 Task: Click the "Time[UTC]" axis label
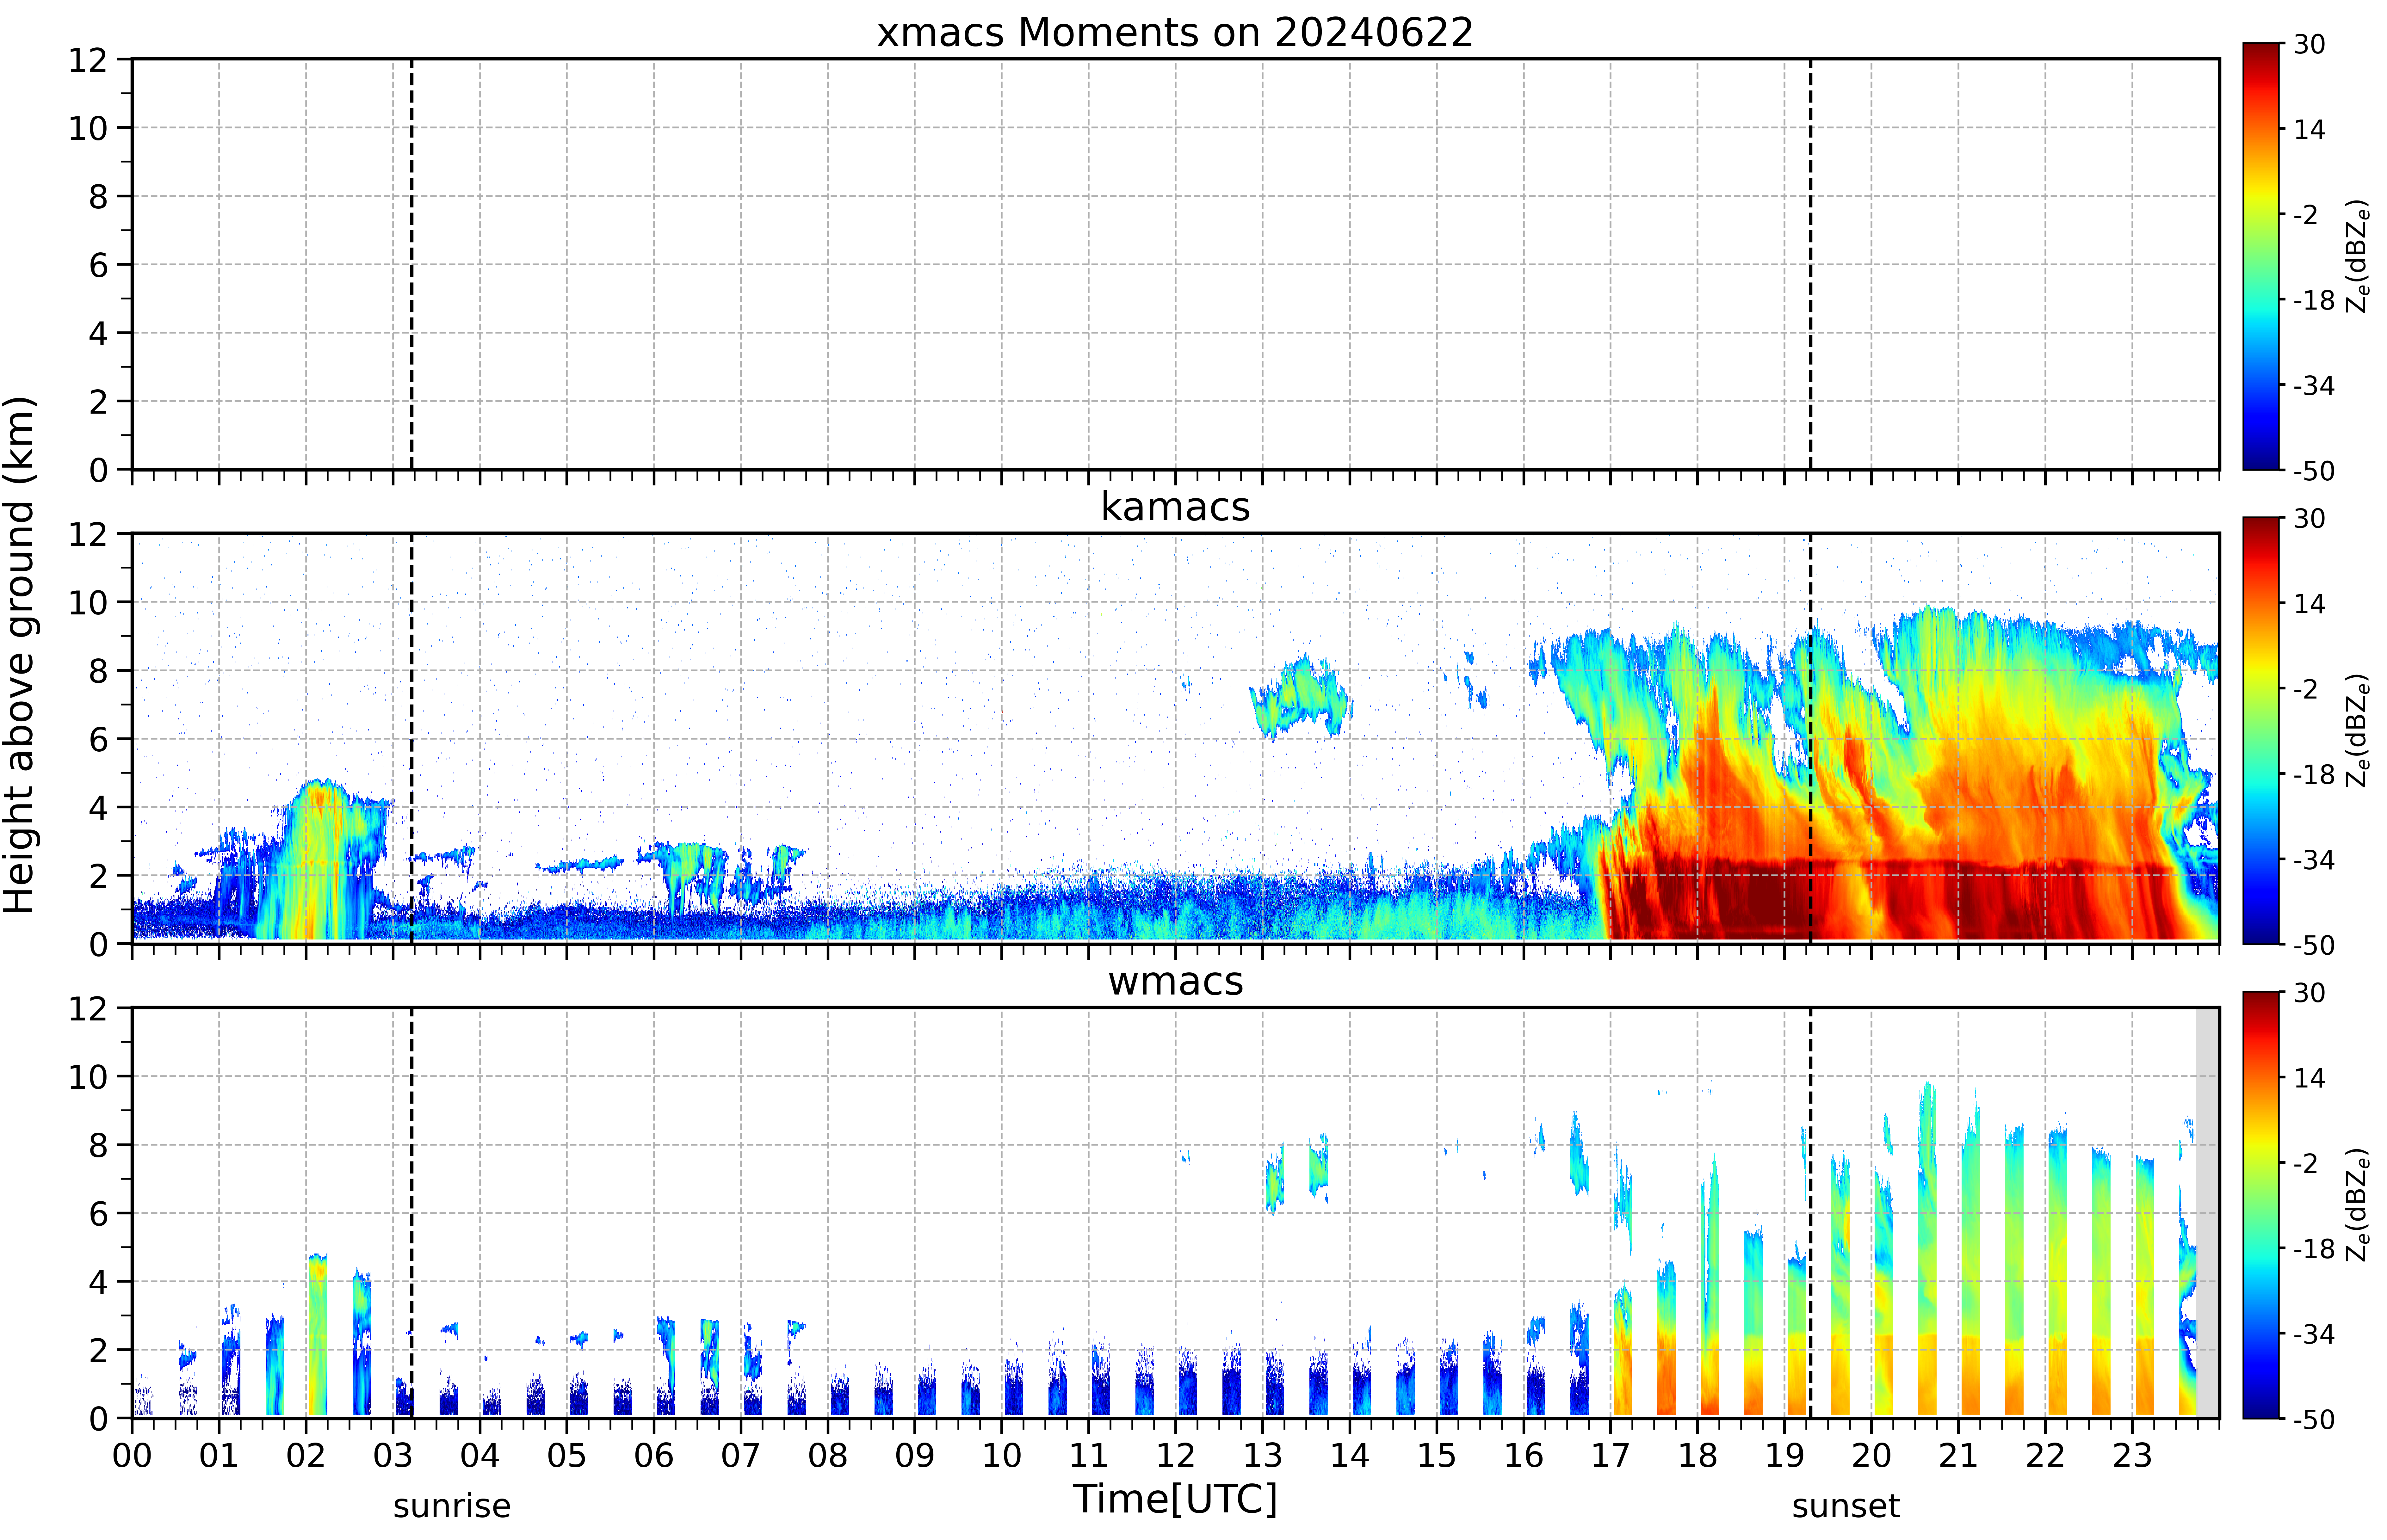(x=1175, y=1499)
